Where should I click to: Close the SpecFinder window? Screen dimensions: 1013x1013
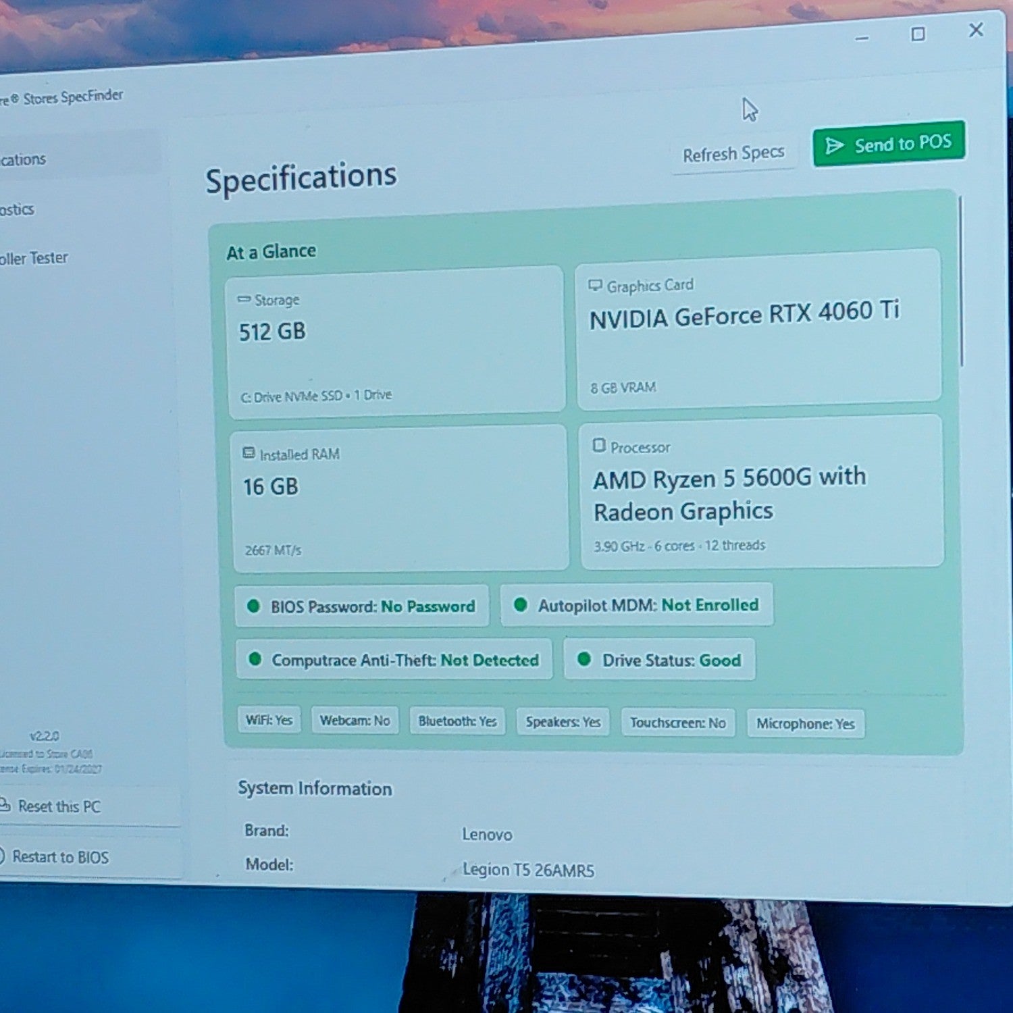tap(976, 30)
